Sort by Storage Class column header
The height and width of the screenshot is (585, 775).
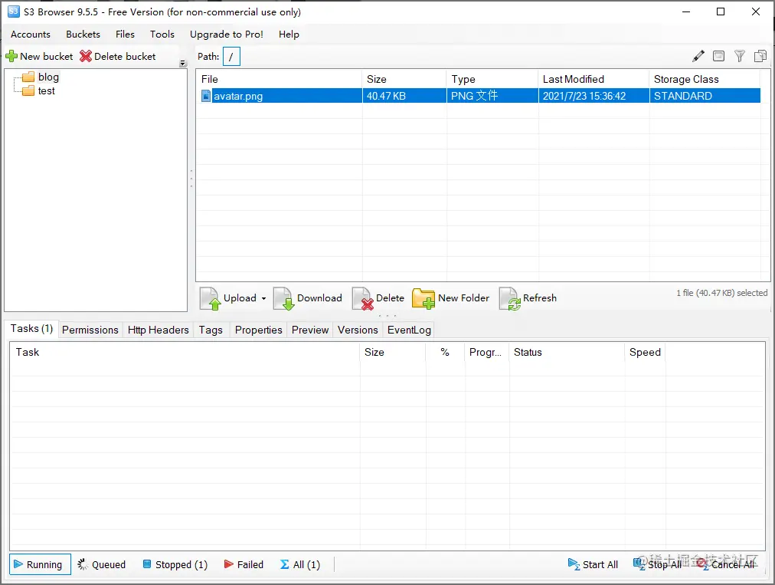click(x=705, y=79)
